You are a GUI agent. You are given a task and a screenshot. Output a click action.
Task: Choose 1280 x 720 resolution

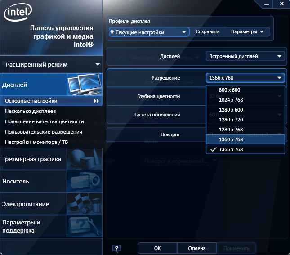[245, 120]
